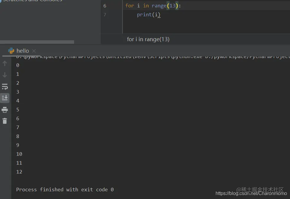Clear all console output with trash icon
The width and height of the screenshot is (290, 199).
(5, 121)
